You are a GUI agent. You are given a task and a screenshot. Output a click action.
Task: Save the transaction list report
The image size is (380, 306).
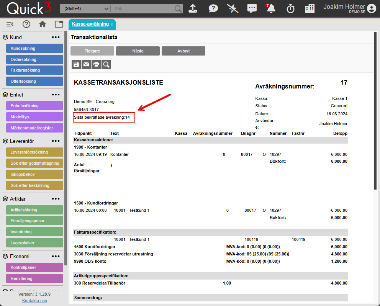coord(76,64)
